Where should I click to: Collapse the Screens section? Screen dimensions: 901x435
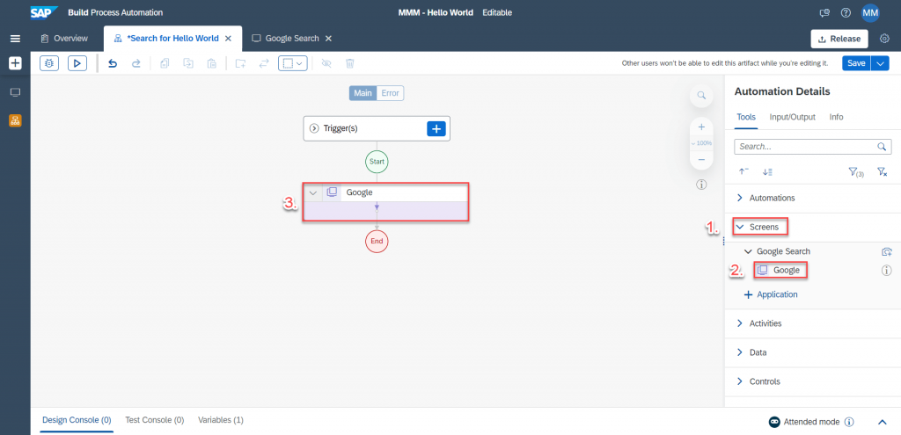(x=740, y=227)
